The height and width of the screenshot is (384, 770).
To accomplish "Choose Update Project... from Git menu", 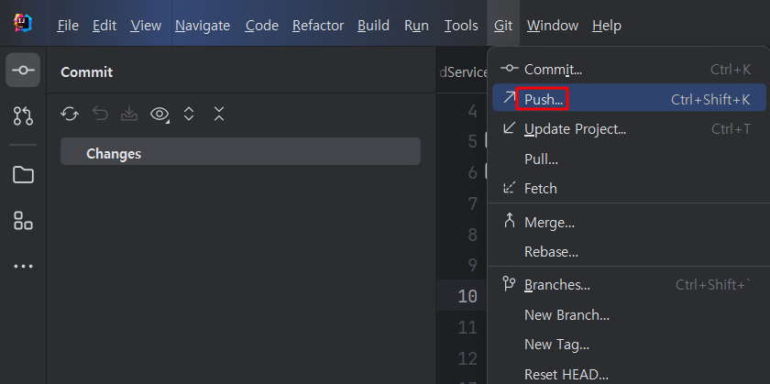I will (x=629, y=129).
